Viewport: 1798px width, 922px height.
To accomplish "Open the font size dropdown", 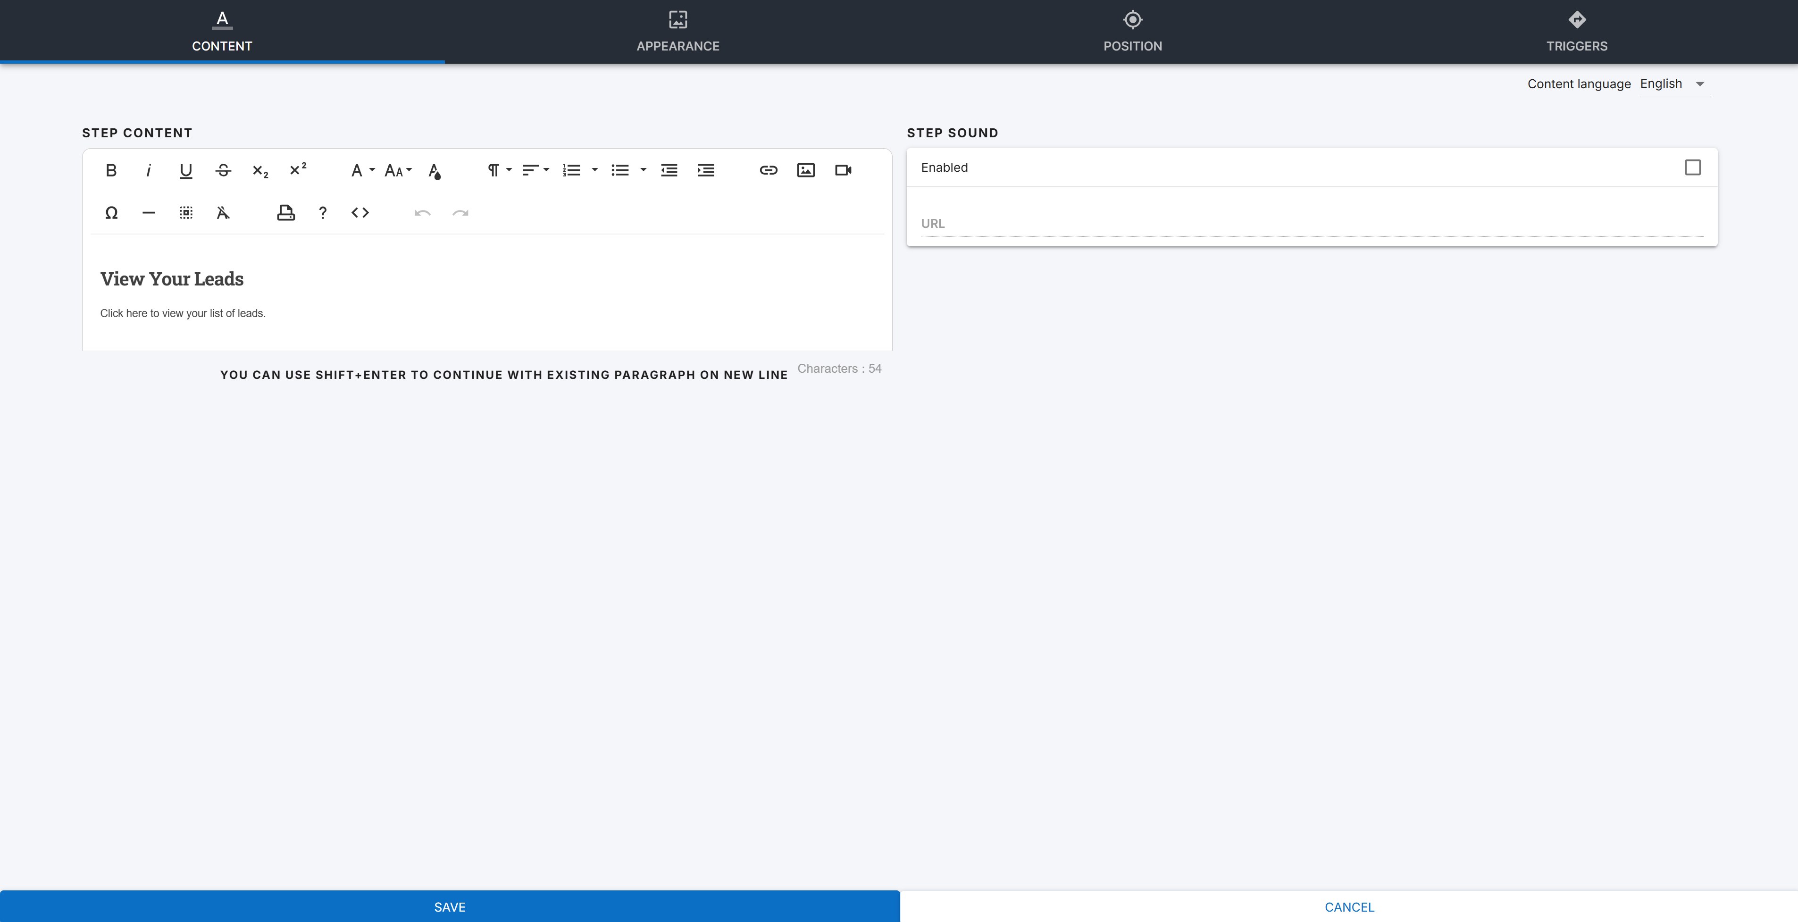I will pos(398,170).
